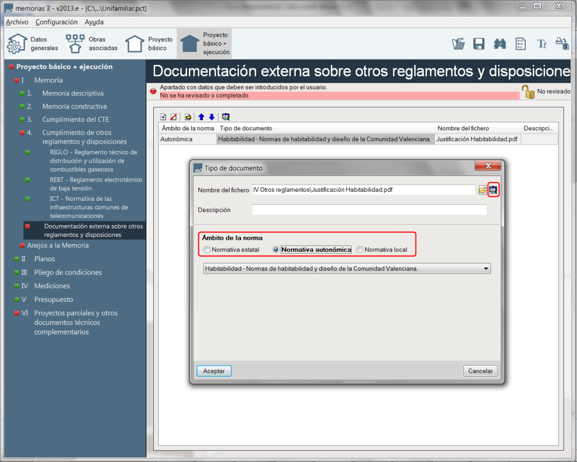
Task: Edit the selected document entry icon
Action: pos(188,117)
